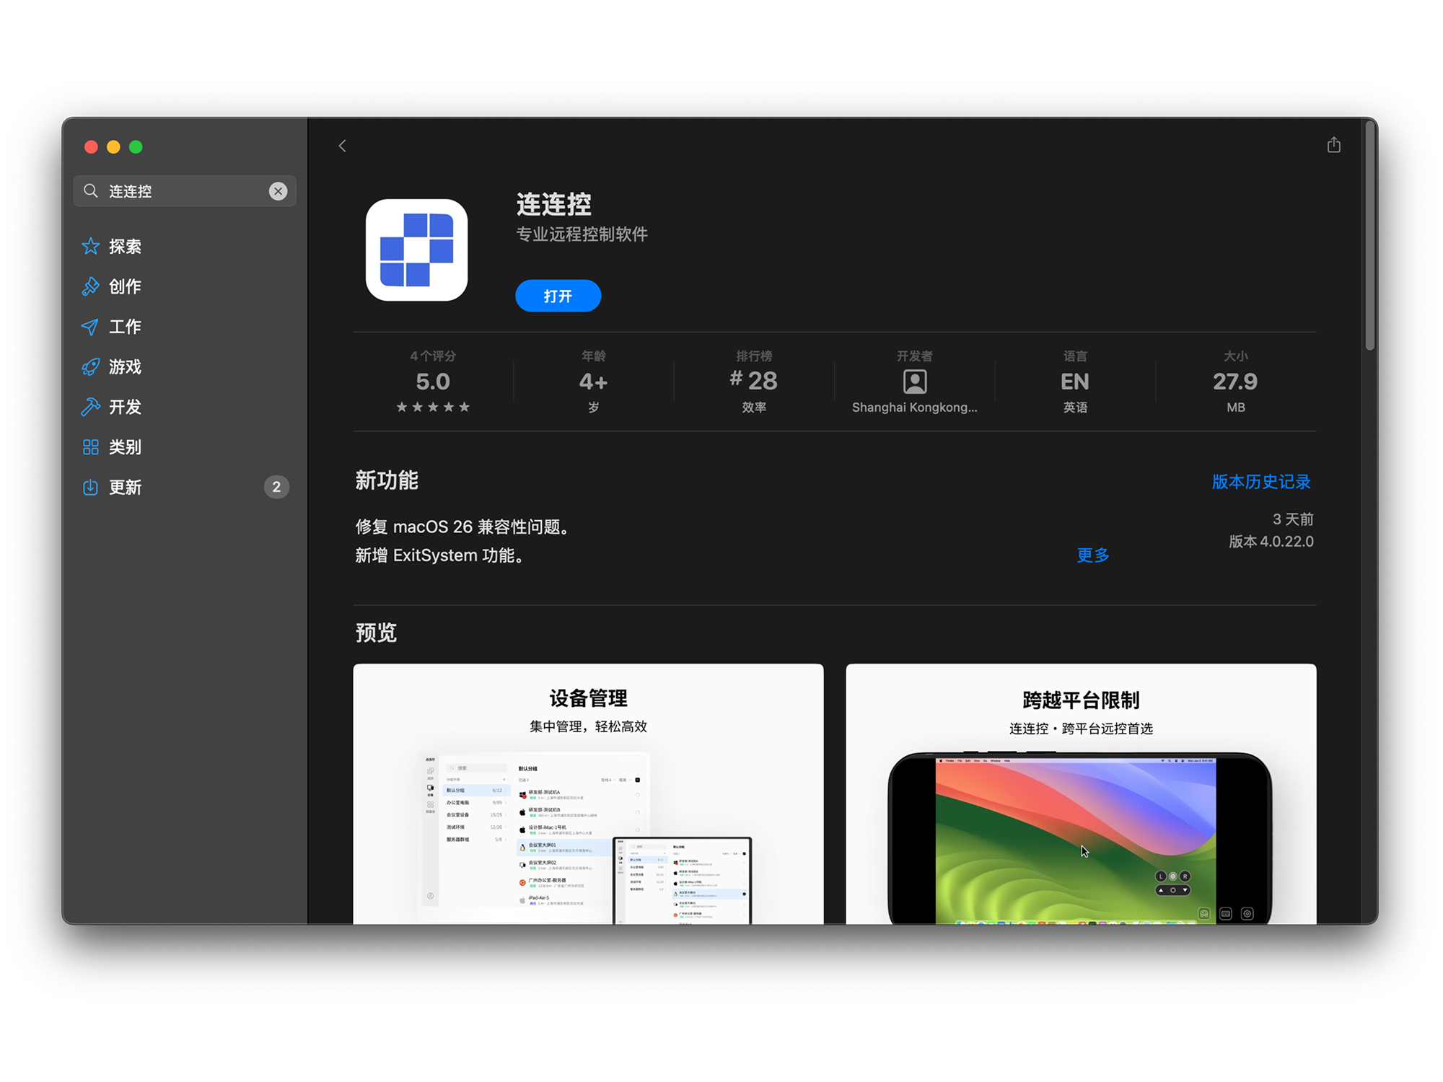Image resolution: width=1443 pixels, height=1082 pixels.
Task: Click the share icon at top right
Action: 1333,145
